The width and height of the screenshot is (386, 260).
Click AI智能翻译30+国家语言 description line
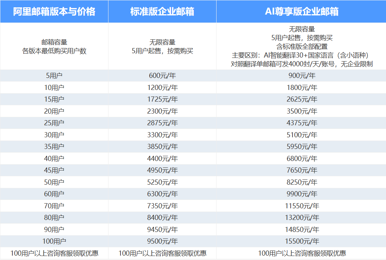click(300, 55)
